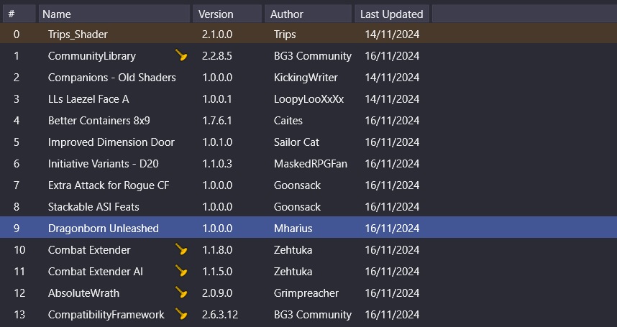Viewport: 617px width, 327px height.
Task: Click the Author column header
Action: (308, 14)
